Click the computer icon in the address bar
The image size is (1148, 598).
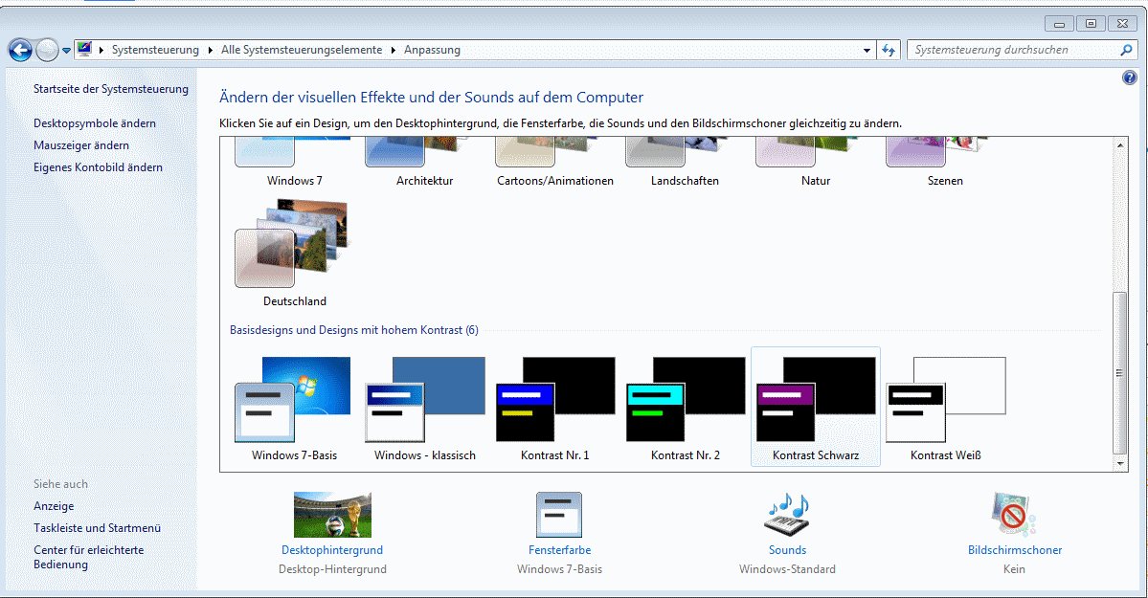(x=85, y=49)
